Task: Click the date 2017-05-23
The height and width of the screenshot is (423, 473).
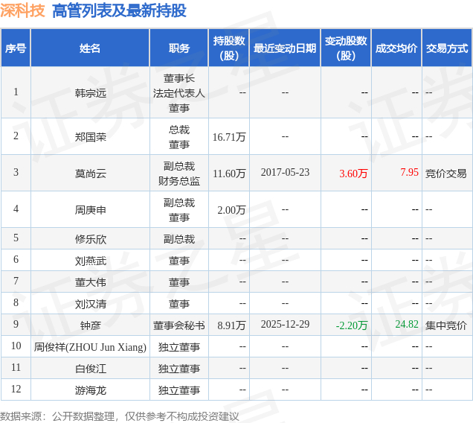Action: click(285, 172)
